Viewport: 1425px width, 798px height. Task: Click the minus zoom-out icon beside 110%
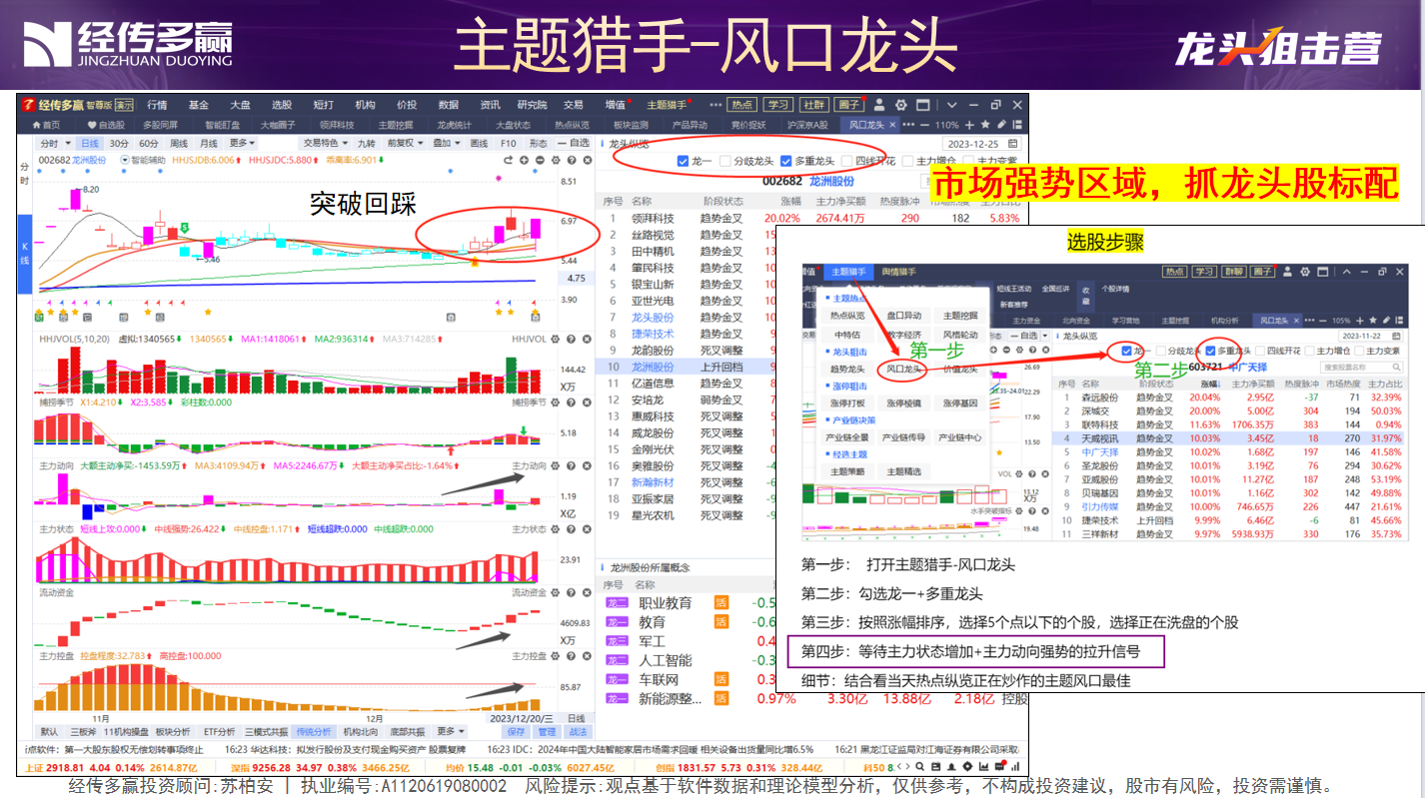pos(925,125)
